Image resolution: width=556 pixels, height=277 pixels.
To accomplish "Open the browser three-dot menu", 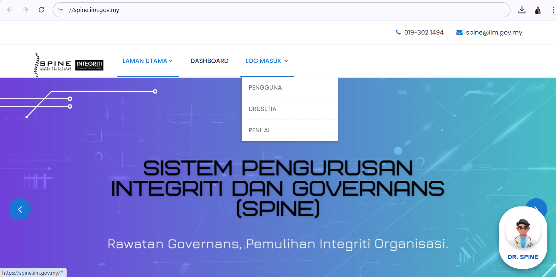I will [553, 10].
